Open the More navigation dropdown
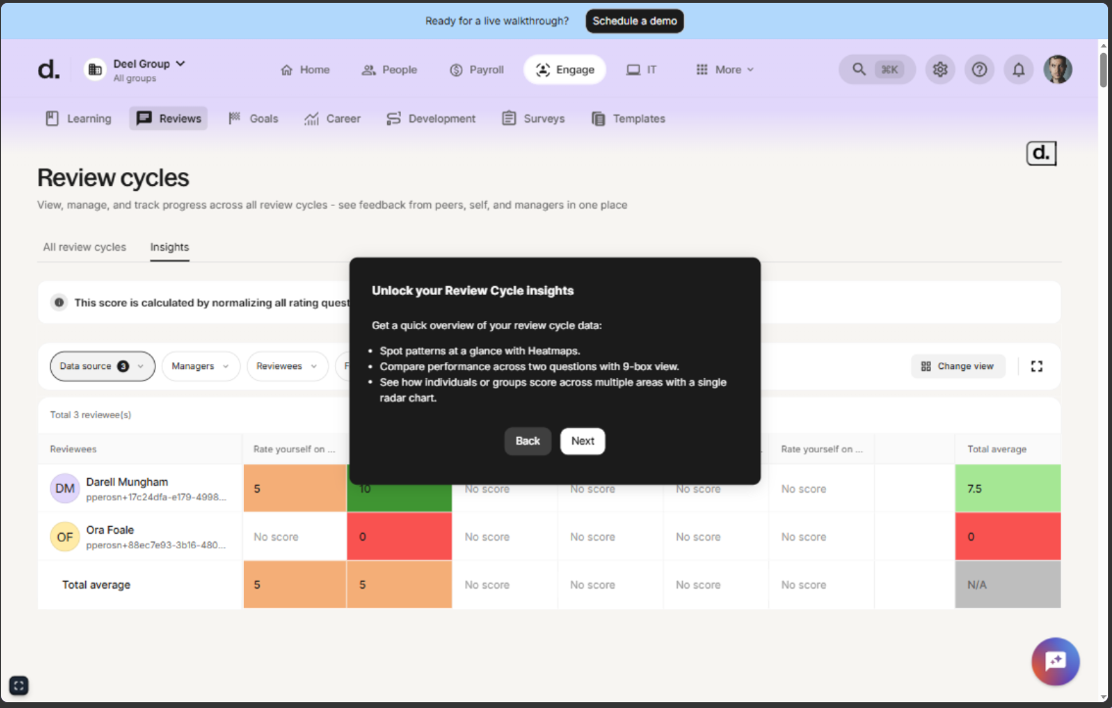This screenshot has height=708, width=1112. coord(725,70)
